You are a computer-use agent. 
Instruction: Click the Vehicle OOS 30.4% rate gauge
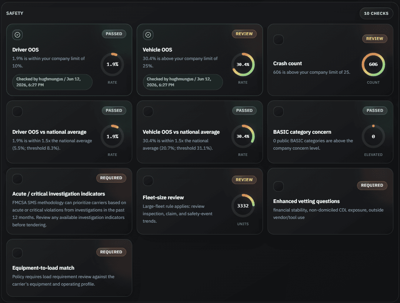click(x=243, y=64)
